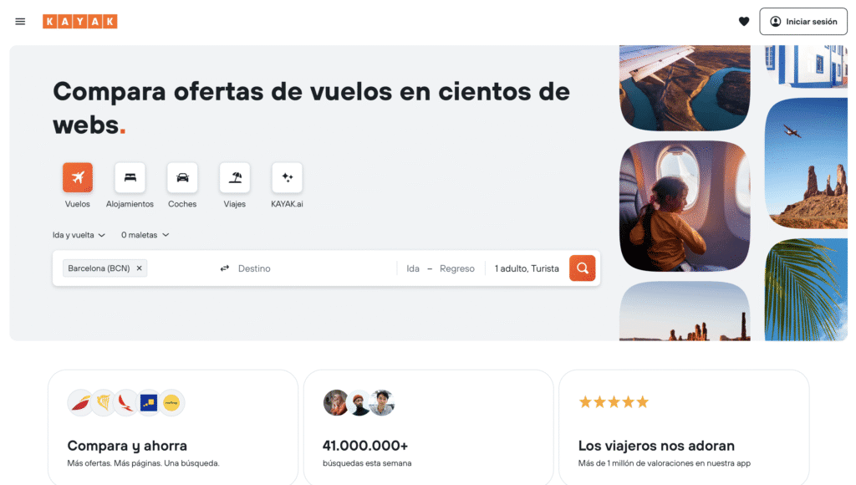Expand the Ida y vuelta dropdown
Viewport: 856px width, 485px height.
pos(79,235)
